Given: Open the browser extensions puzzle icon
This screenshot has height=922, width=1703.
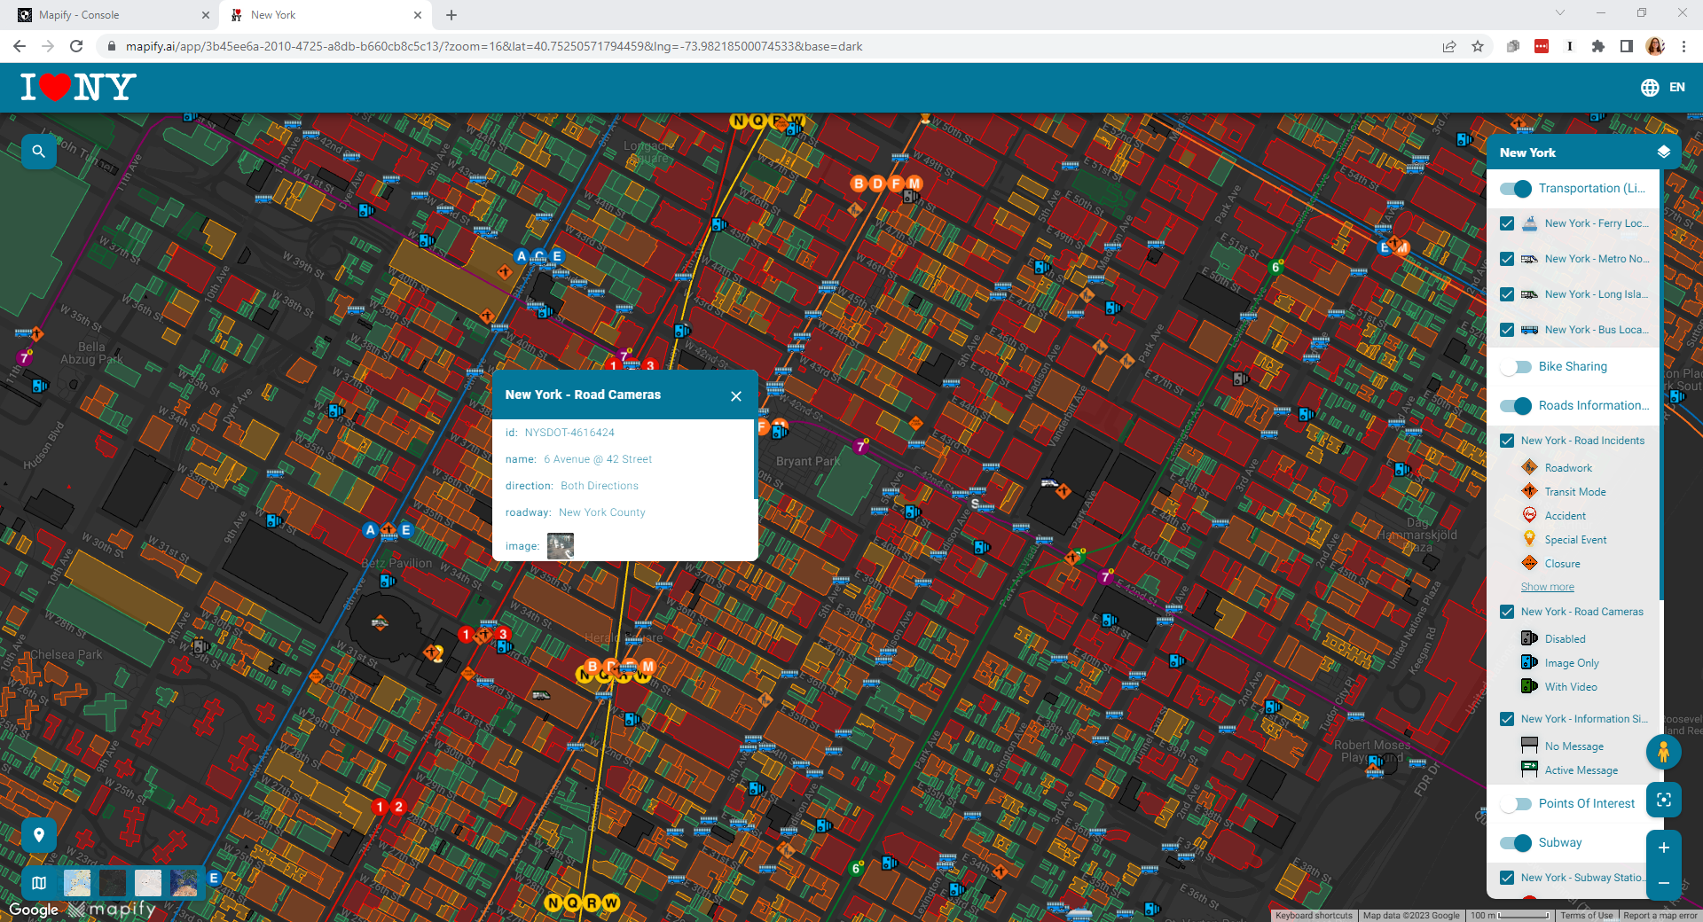Looking at the screenshot, I should pyautogui.click(x=1598, y=46).
